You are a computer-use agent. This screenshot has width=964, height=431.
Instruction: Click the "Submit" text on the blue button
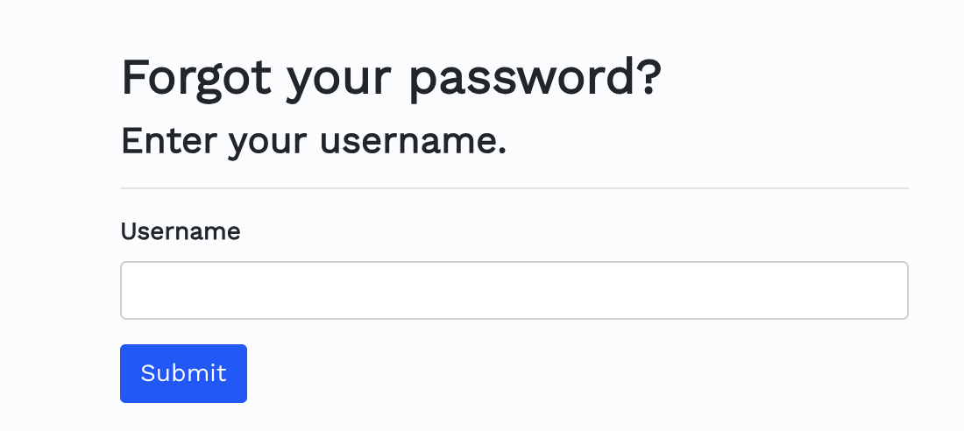(183, 373)
